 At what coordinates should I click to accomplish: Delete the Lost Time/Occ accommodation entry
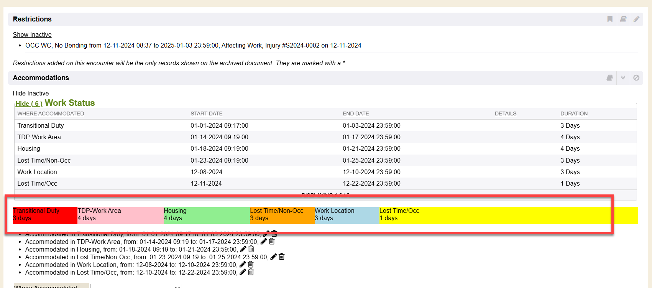click(251, 272)
